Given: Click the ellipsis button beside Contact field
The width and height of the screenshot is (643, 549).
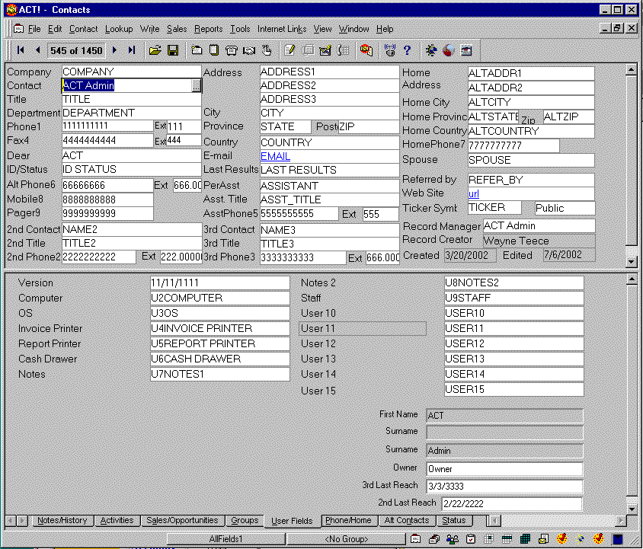Looking at the screenshot, I should pyautogui.click(x=197, y=86).
